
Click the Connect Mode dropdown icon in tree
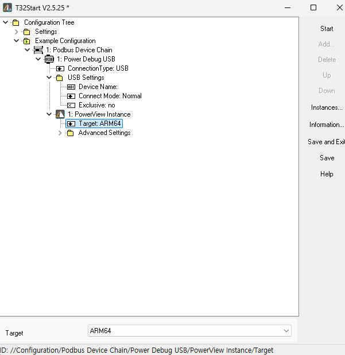click(71, 97)
